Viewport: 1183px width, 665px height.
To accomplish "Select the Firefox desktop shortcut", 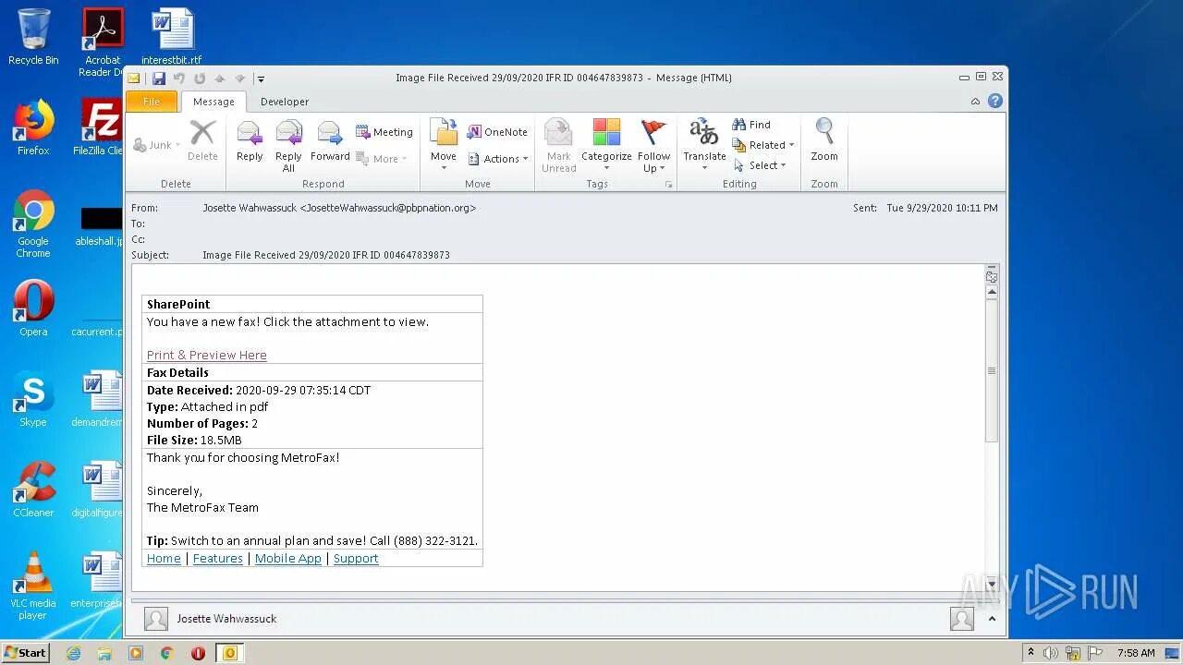I will 33,127.
